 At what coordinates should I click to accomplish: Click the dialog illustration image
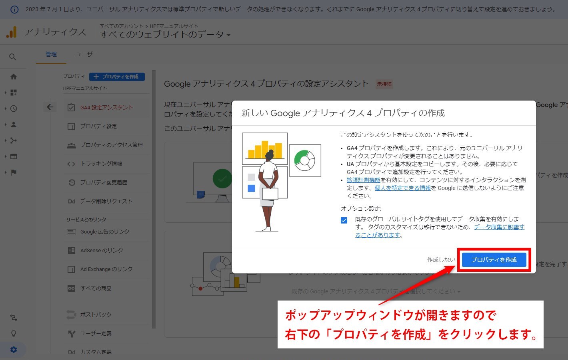[x=282, y=182]
